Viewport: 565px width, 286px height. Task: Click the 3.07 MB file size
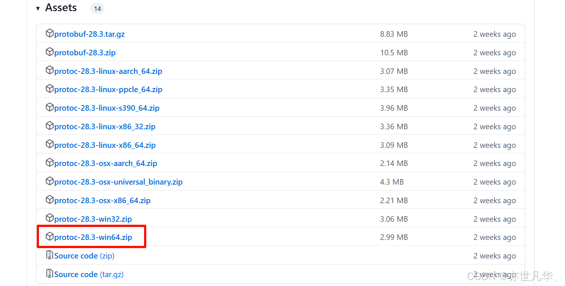click(394, 71)
